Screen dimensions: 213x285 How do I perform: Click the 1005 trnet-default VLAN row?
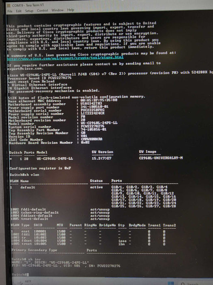coord(60,219)
